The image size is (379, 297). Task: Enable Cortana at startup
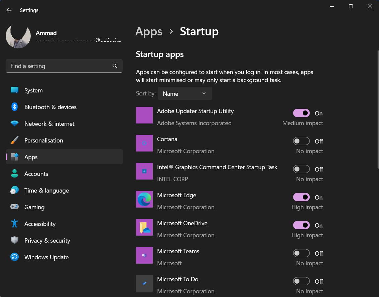coord(301,141)
